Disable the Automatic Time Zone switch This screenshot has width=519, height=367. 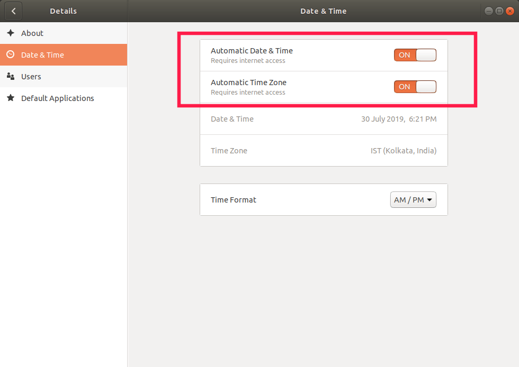(x=415, y=87)
